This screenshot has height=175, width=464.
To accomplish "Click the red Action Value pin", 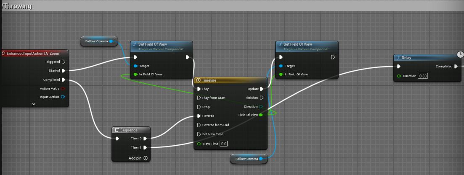I will tap(63, 88).
